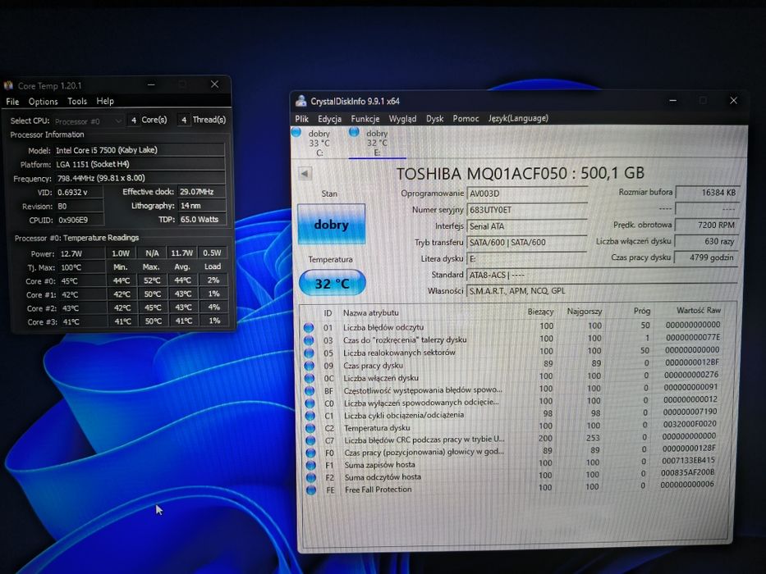
Task: Select the Temperatura dysku attribute row
Action: [513, 426]
